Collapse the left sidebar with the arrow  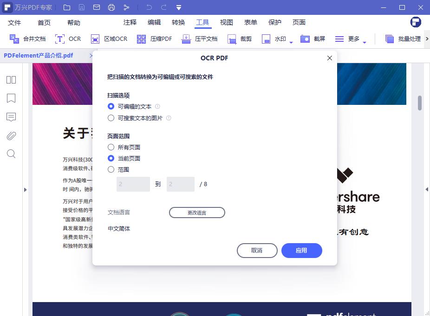[26, 189]
